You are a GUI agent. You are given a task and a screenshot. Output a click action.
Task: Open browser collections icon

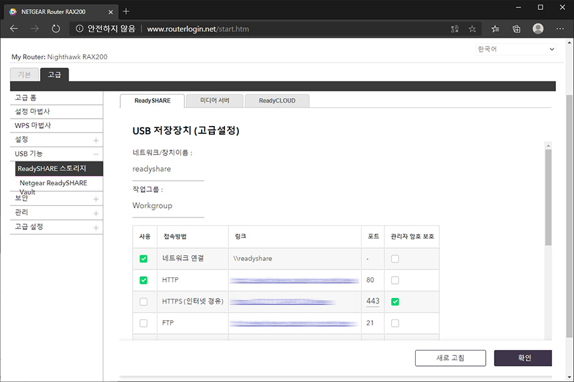(516, 29)
